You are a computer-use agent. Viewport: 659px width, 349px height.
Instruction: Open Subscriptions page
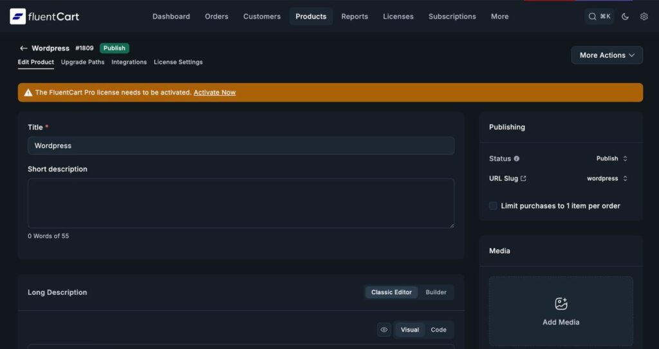[x=452, y=16]
